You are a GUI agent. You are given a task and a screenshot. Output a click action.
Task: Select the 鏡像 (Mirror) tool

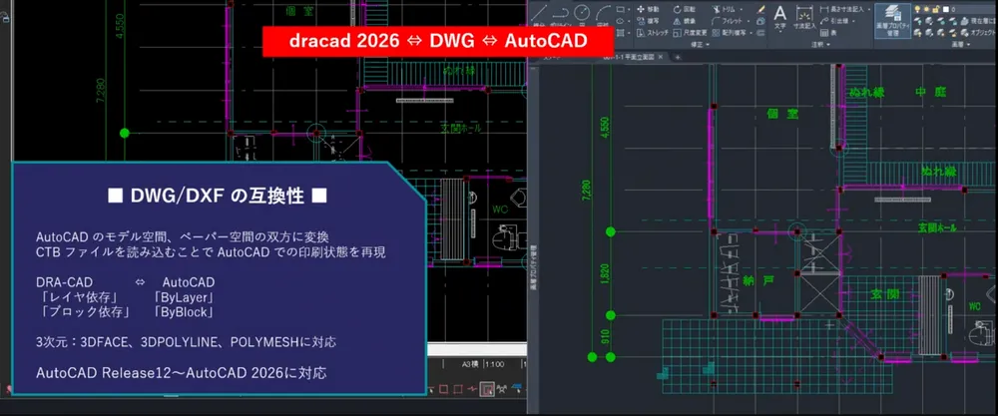pos(685,21)
